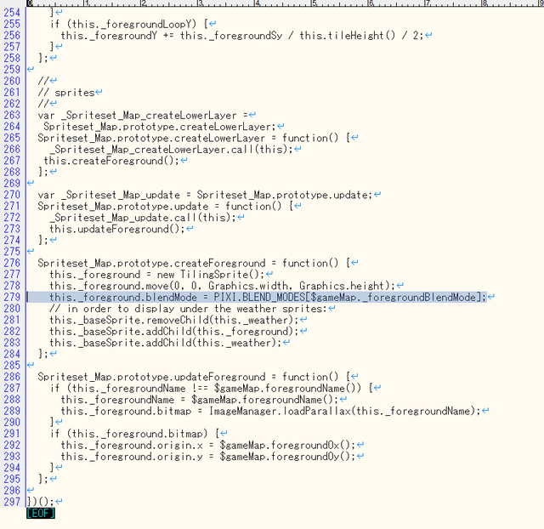Click 'addChild(this._foreground)' line

click(173, 331)
